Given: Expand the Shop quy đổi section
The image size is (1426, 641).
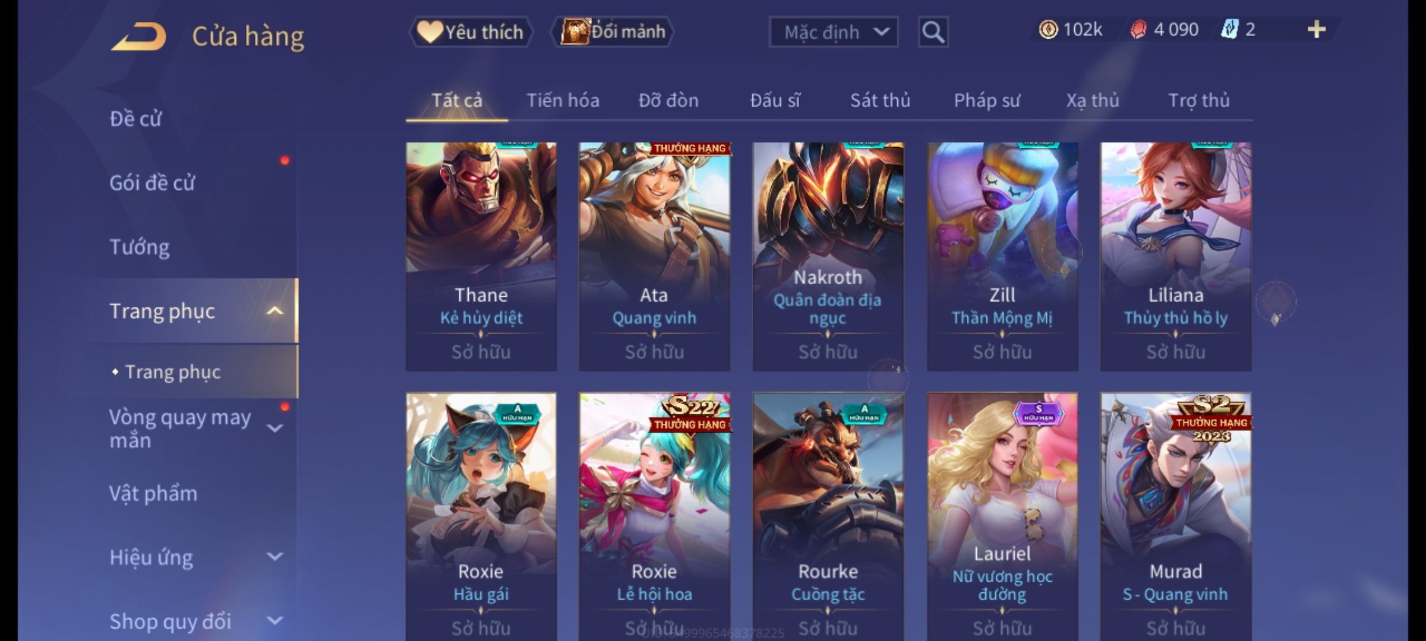Looking at the screenshot, I should click(275, 621).
